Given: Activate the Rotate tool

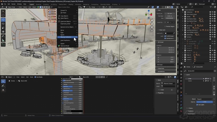Looking at the screenshot, I should (x=3, y=24).
